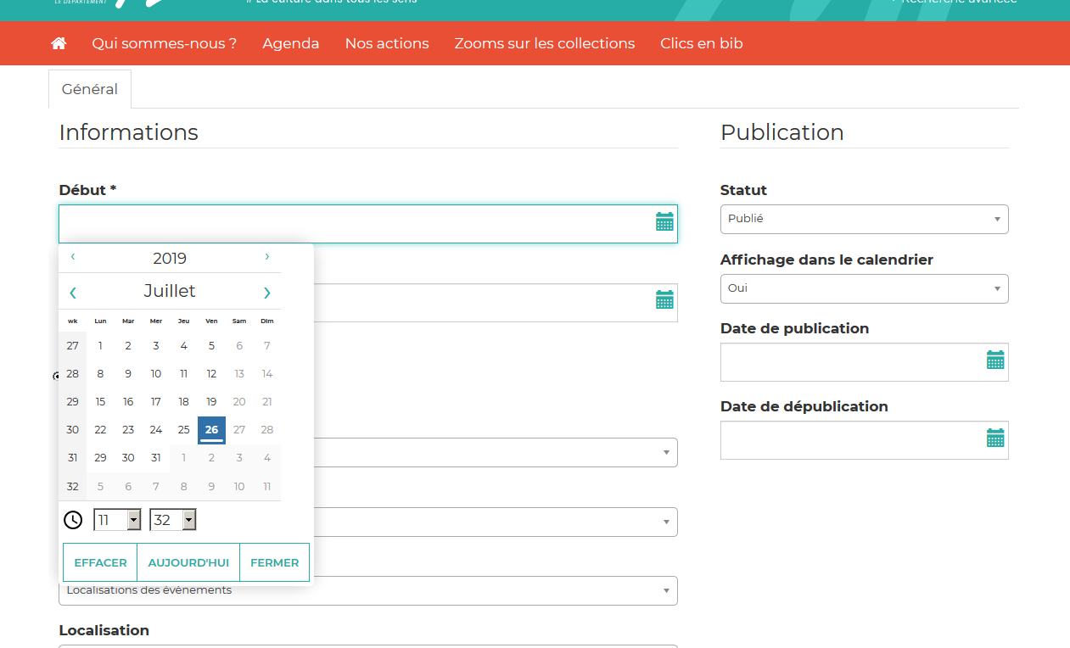Image resolution: width=1070 pixels, height=648 pixels.
Task: Select the Général tab
Action: (90, 89)
